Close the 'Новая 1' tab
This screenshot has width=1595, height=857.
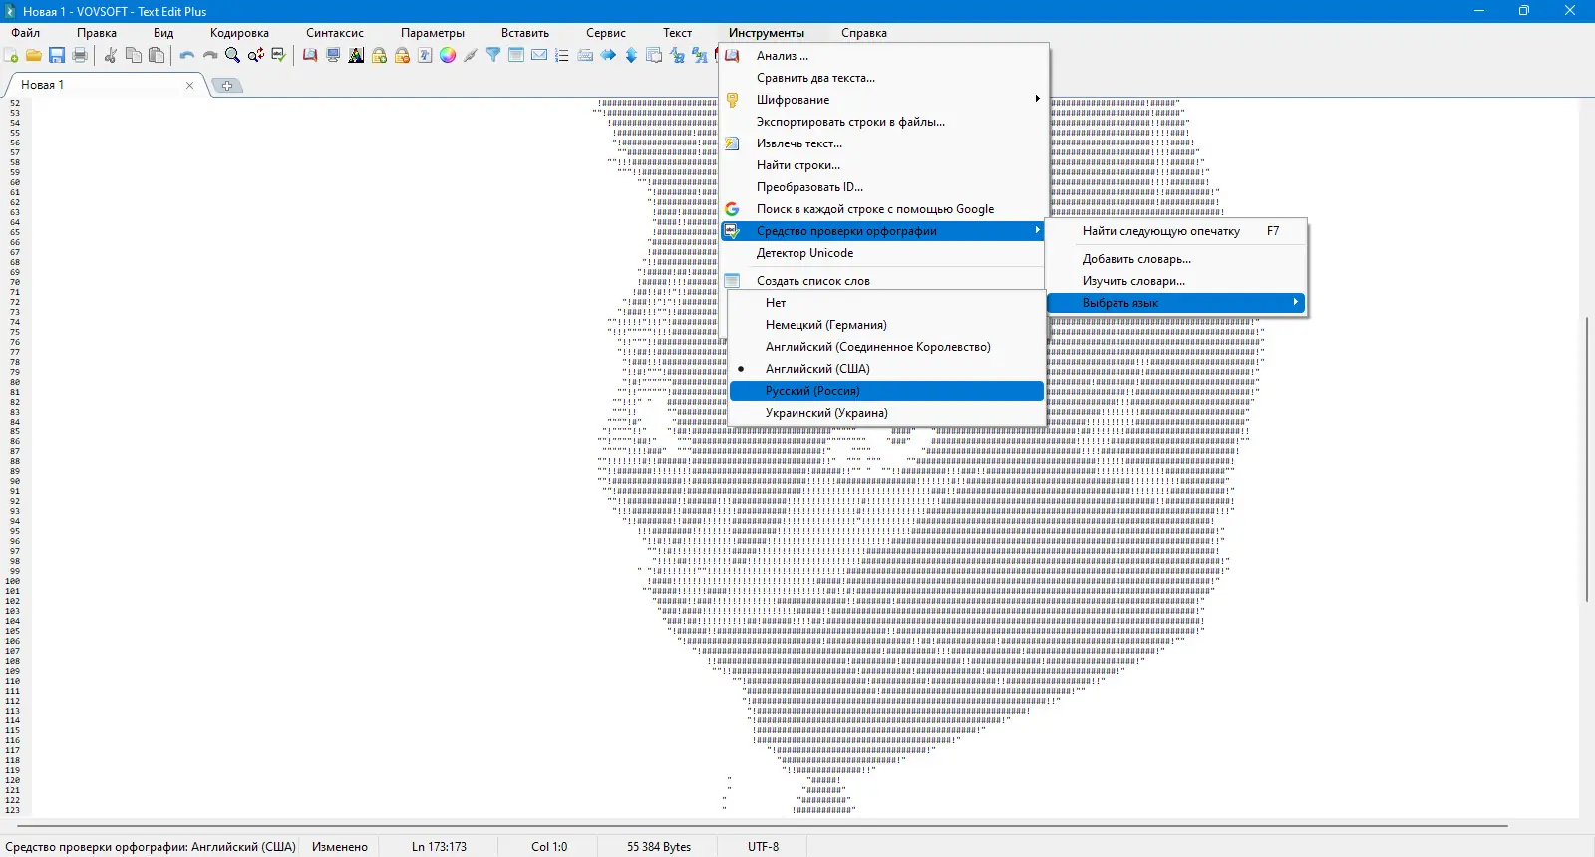point(189,86)
